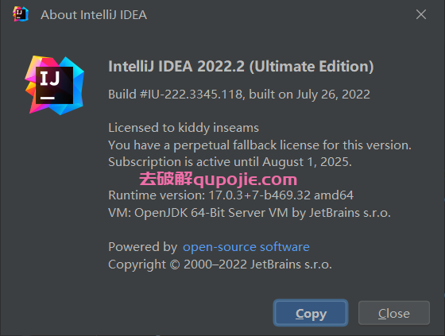This screenshot has width=445, height=336.
Task: Copy the about information to clipboard
Action: pyautogui.click(x=311, y=313)
